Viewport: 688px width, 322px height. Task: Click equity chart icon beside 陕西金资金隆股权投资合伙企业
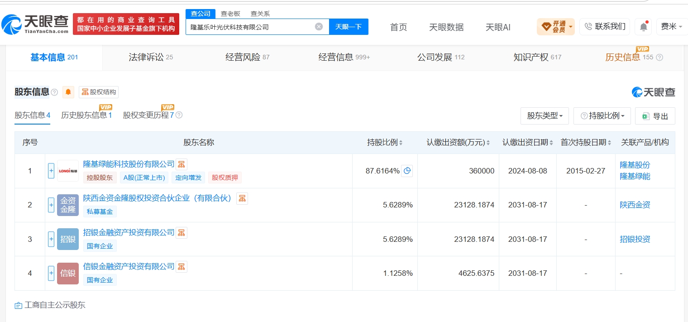point(242,198)
